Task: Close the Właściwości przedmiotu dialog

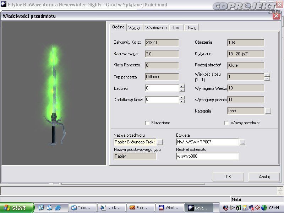Action: click(277, 16)
